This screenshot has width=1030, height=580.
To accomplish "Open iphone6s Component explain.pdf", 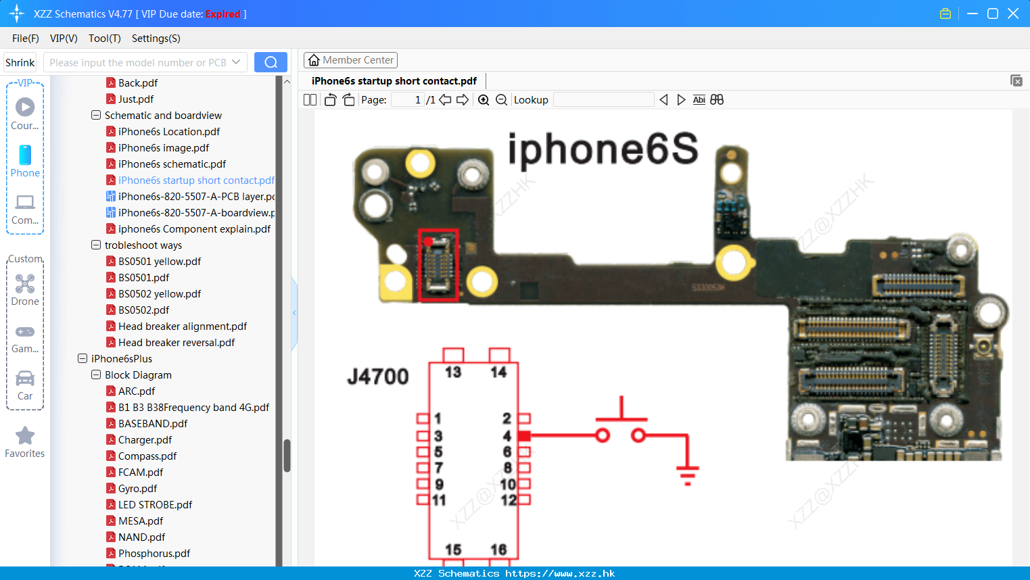I will [194, 228].
